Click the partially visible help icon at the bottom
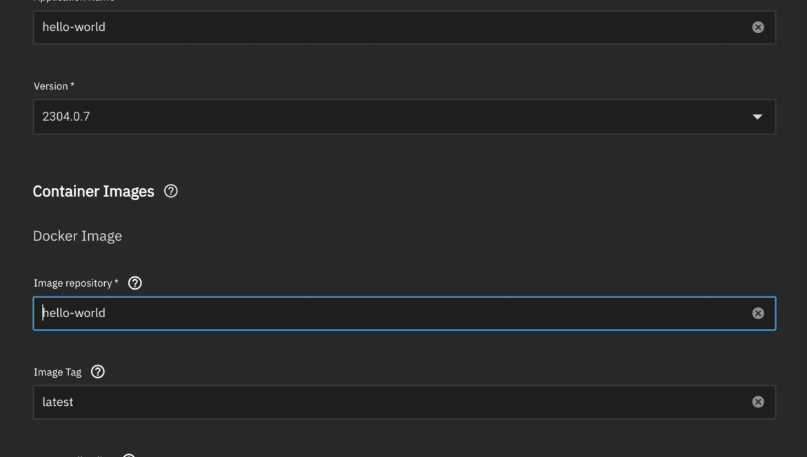Screen dimensions: 807x457 pyautogui.click(x=129, y=455)
